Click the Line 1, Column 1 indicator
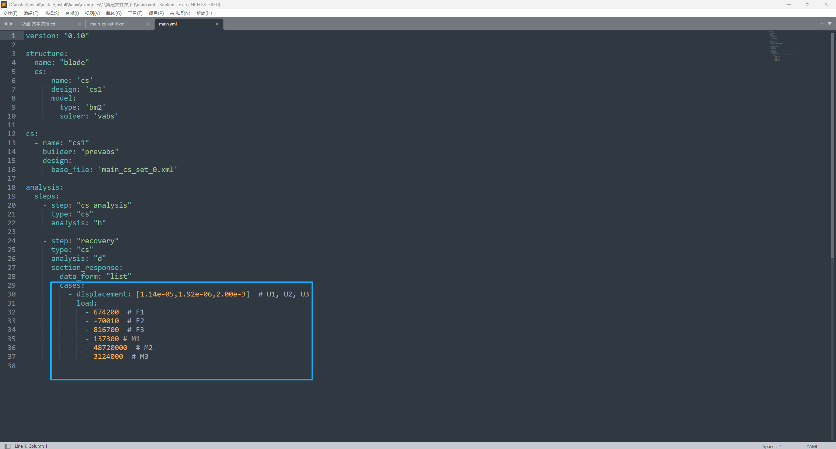The width and height of the screenshot is (836, 449). [31, 446]
